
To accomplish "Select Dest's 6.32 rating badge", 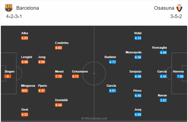I will (25, 114).
